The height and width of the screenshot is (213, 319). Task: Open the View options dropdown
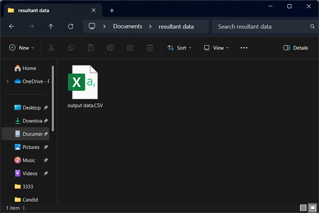(217, 48)
